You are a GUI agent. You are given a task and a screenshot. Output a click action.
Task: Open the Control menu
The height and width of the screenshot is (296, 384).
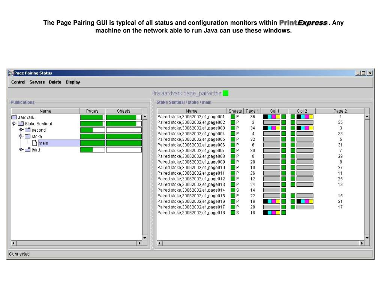18,82
